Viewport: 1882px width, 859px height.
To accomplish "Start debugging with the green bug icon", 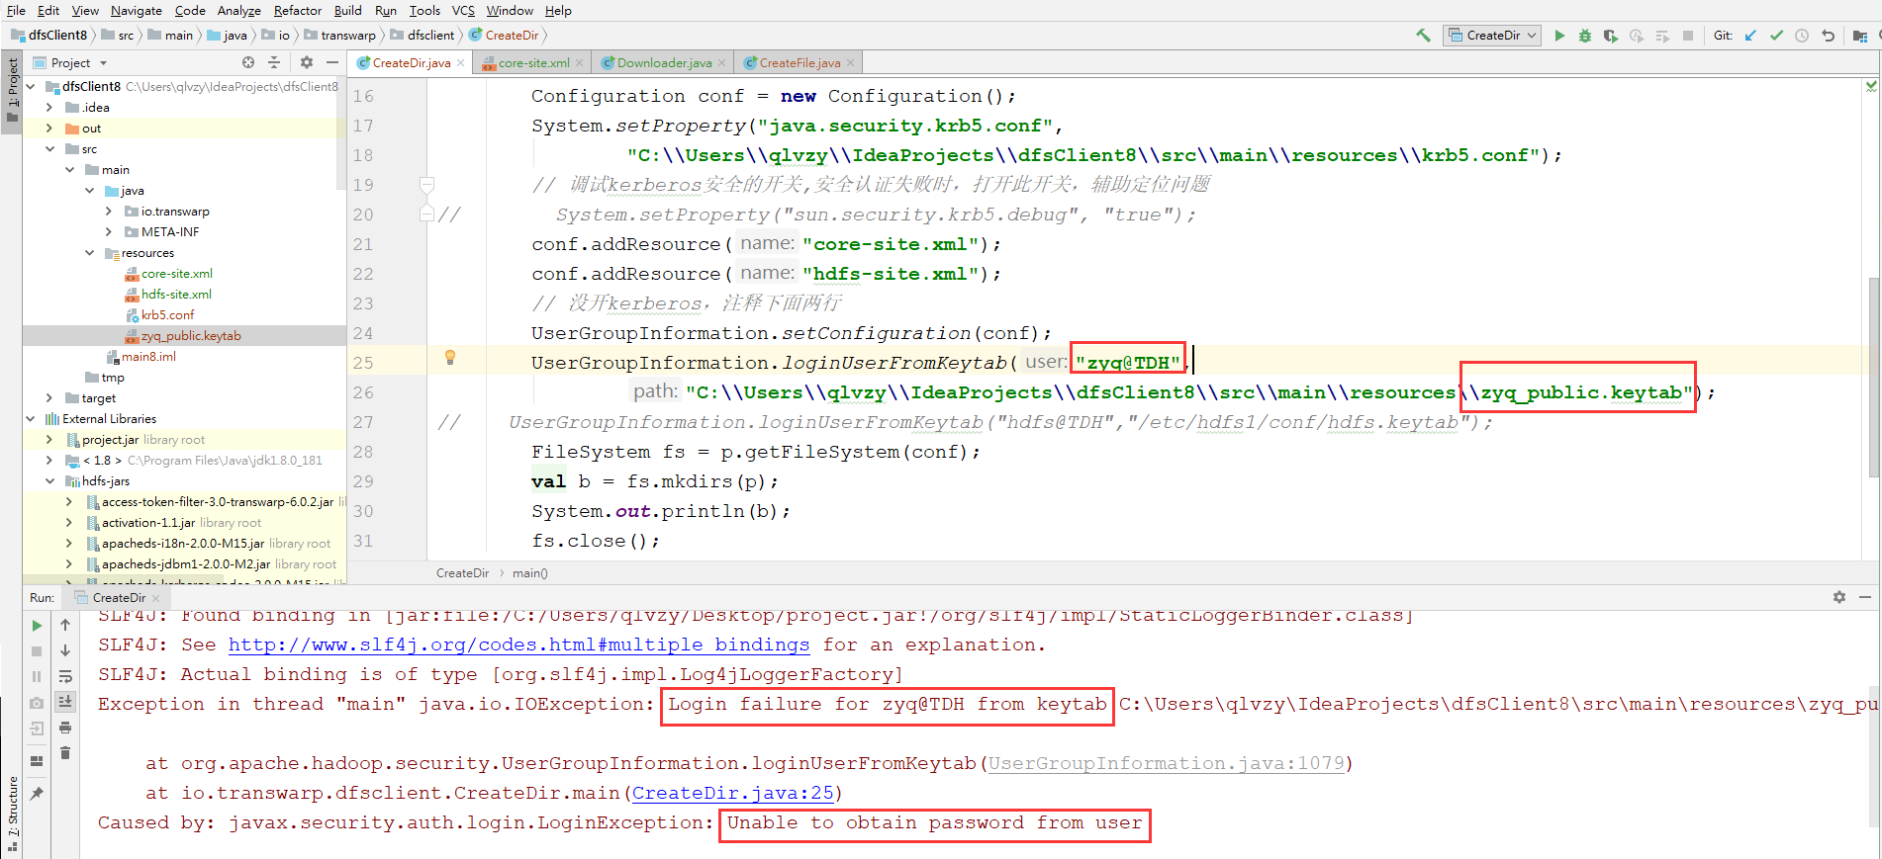I will [1585, 36].
